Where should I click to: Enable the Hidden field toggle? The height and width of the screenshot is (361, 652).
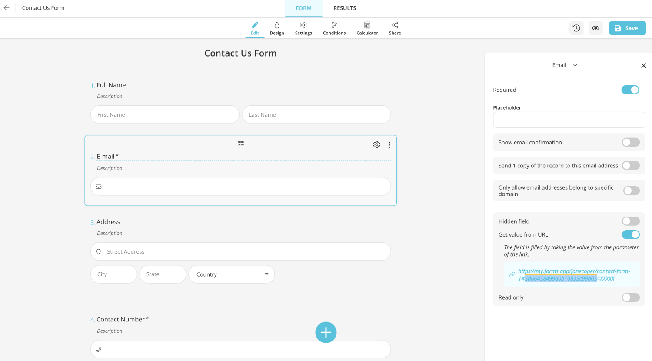631,221
